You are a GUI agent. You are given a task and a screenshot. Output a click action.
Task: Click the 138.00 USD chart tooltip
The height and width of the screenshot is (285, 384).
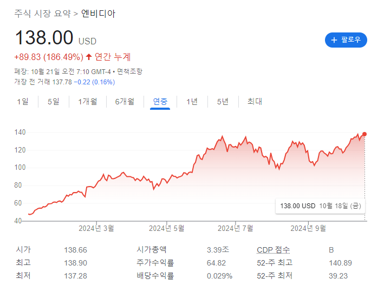pyautogui.click(x=320, y=206)
